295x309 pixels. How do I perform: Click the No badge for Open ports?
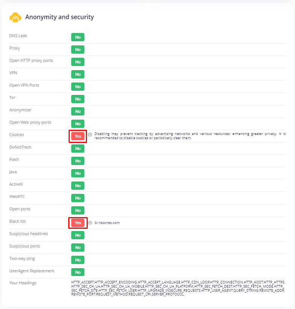pos(78,210)
